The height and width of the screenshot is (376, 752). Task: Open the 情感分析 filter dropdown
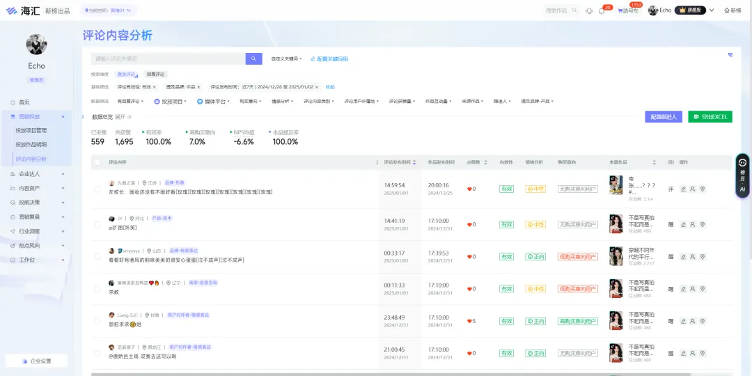click(283, 101)
